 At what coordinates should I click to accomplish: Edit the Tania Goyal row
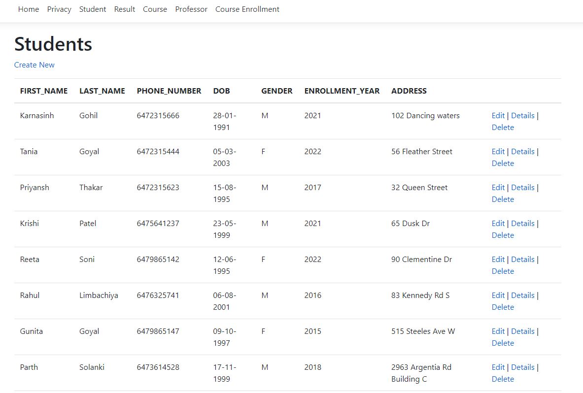(498, 151)
